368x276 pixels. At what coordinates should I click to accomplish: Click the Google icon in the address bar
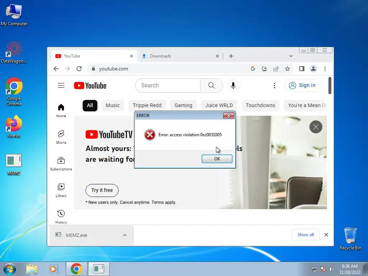[x=253, y=69]
